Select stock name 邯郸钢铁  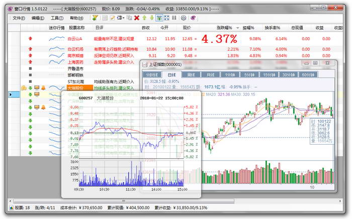coord(75,75)
